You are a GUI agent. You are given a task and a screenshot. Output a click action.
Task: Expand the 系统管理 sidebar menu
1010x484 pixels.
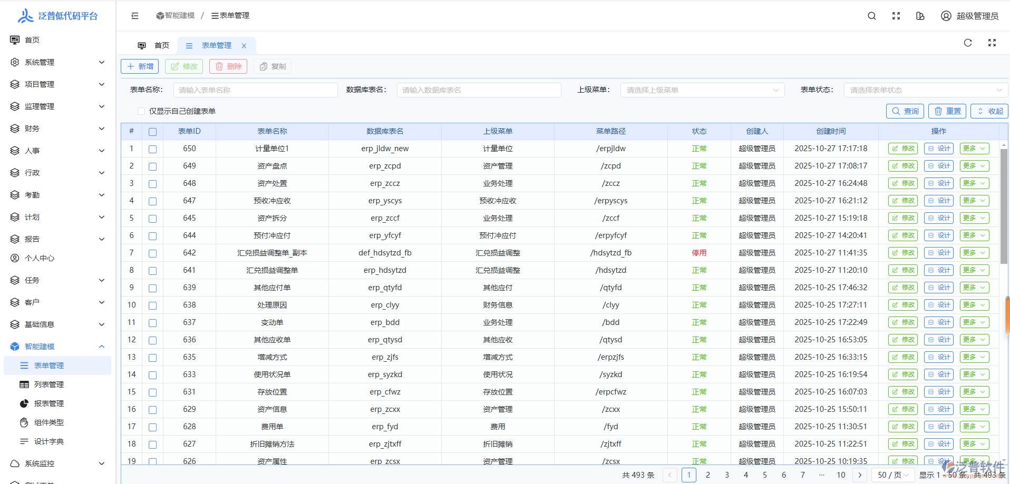click(57, 62)
